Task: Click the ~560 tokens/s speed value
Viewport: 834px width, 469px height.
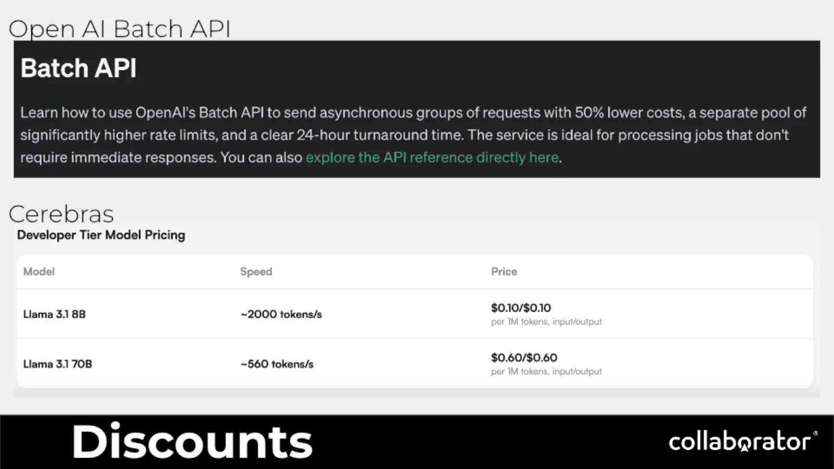Action: click(277, 364)
